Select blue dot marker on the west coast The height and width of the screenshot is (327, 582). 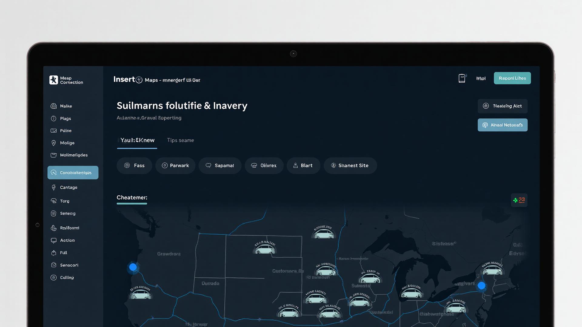(133, 267)
